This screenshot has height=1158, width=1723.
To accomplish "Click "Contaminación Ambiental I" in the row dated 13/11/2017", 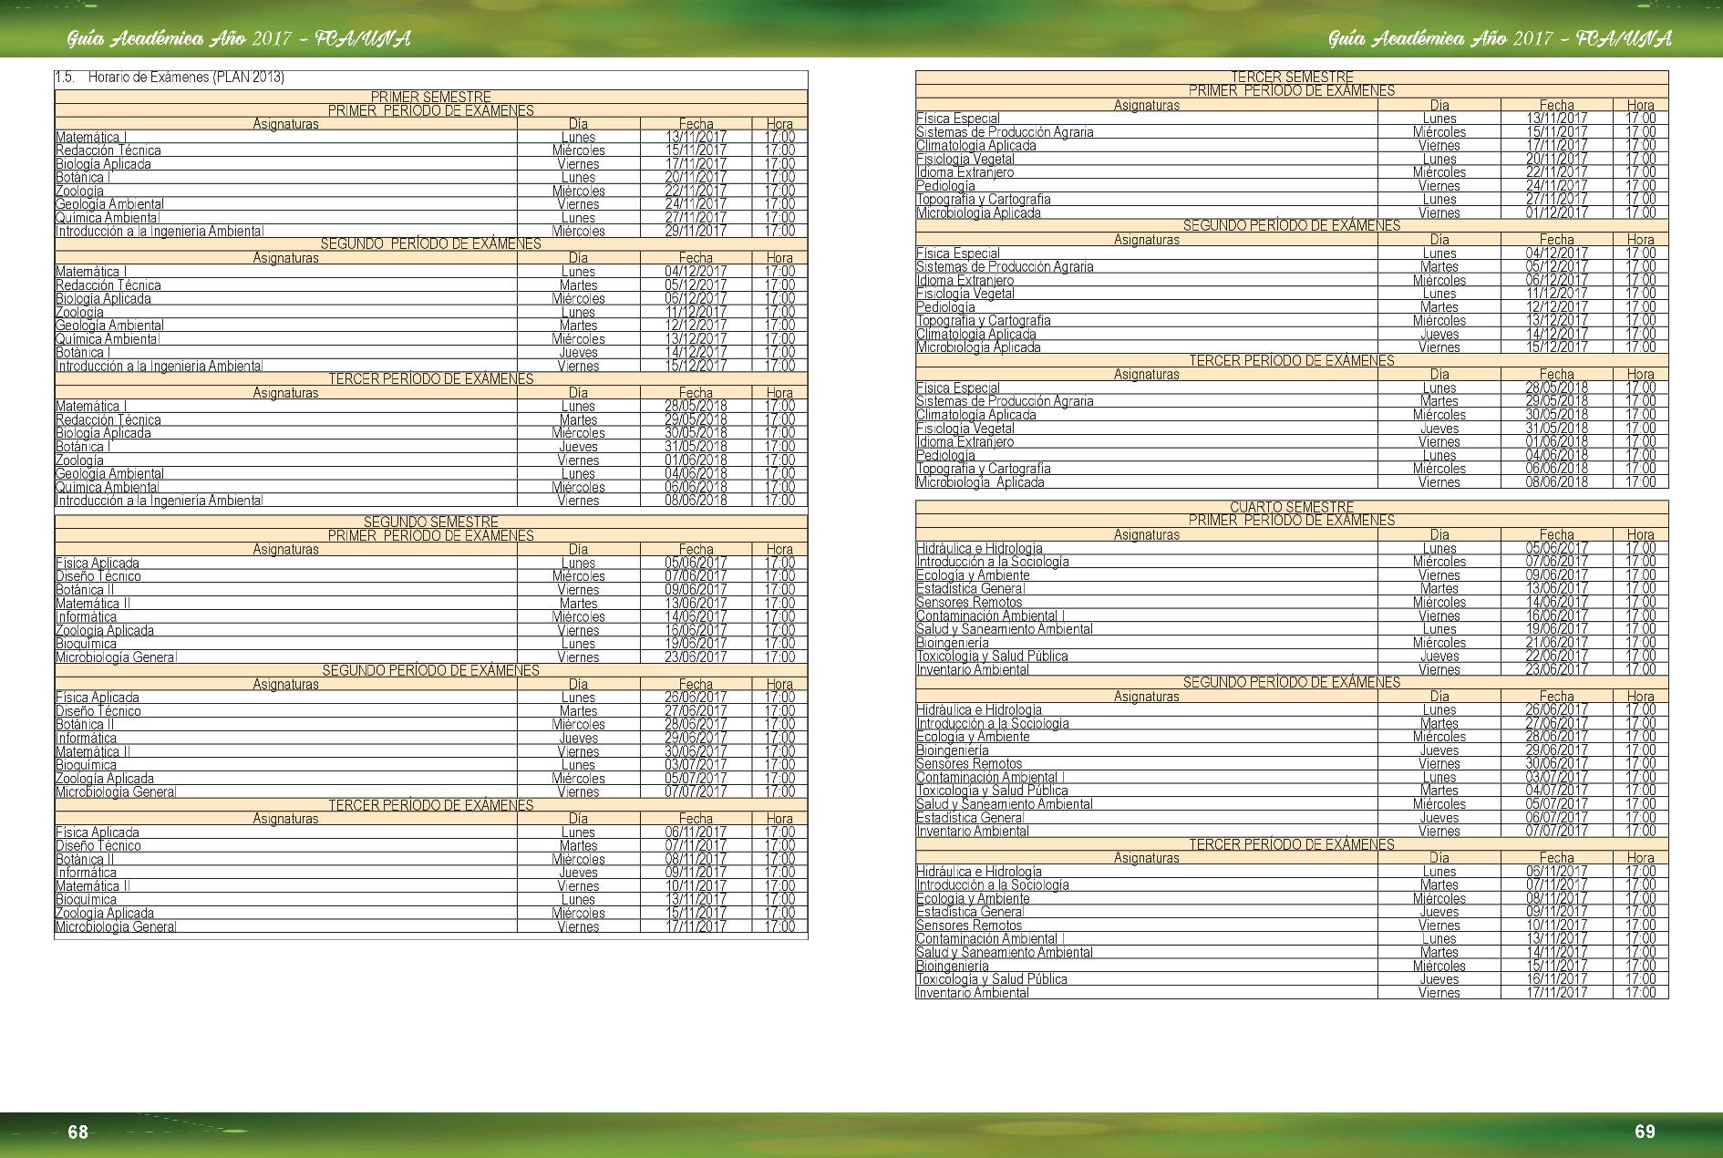I will click(x=990, y=939).
